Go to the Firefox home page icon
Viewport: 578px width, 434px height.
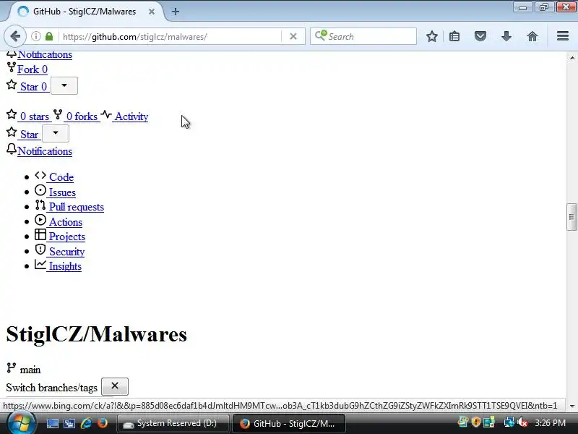tap(532, 36)
